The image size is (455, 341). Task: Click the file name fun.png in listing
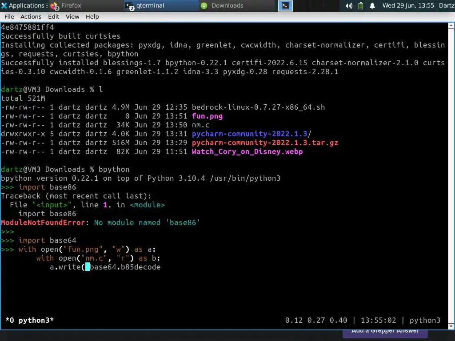tap(207, 116)
